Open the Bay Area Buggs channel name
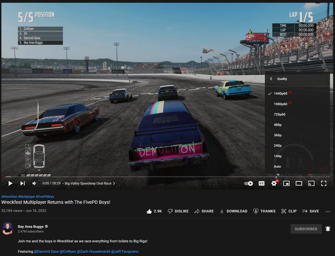Viewport: 335px width, 256px height. coord(31,226)
